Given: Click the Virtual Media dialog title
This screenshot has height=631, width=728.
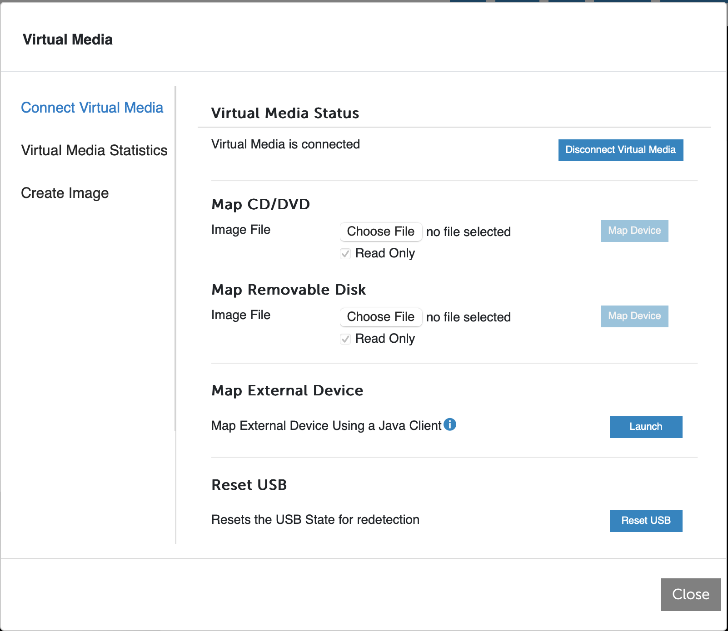Looking at the screenshot, I should 68,39.
